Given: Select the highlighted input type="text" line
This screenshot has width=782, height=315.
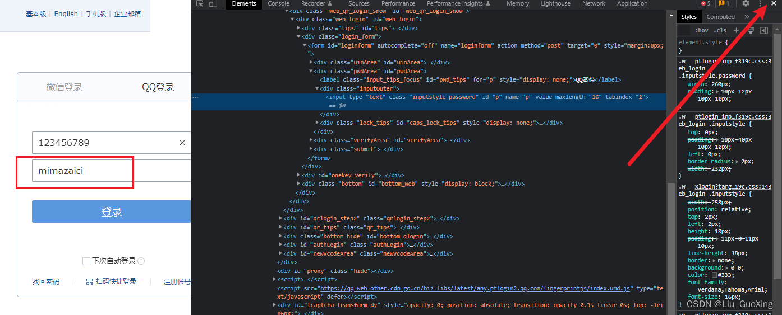Looking at the screenshot, I should coord(429,101).
